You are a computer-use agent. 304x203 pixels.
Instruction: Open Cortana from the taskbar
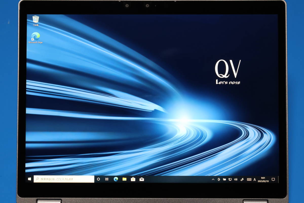click(99, 179)
